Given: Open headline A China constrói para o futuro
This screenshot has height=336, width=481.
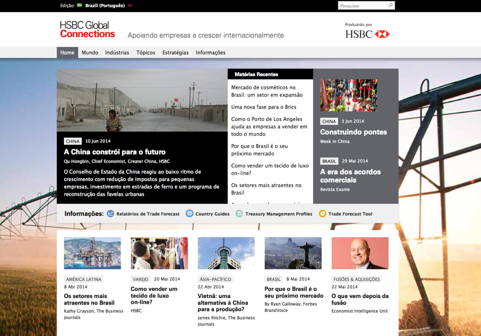Looking at the screenshot, I should (x=115, y=152).
